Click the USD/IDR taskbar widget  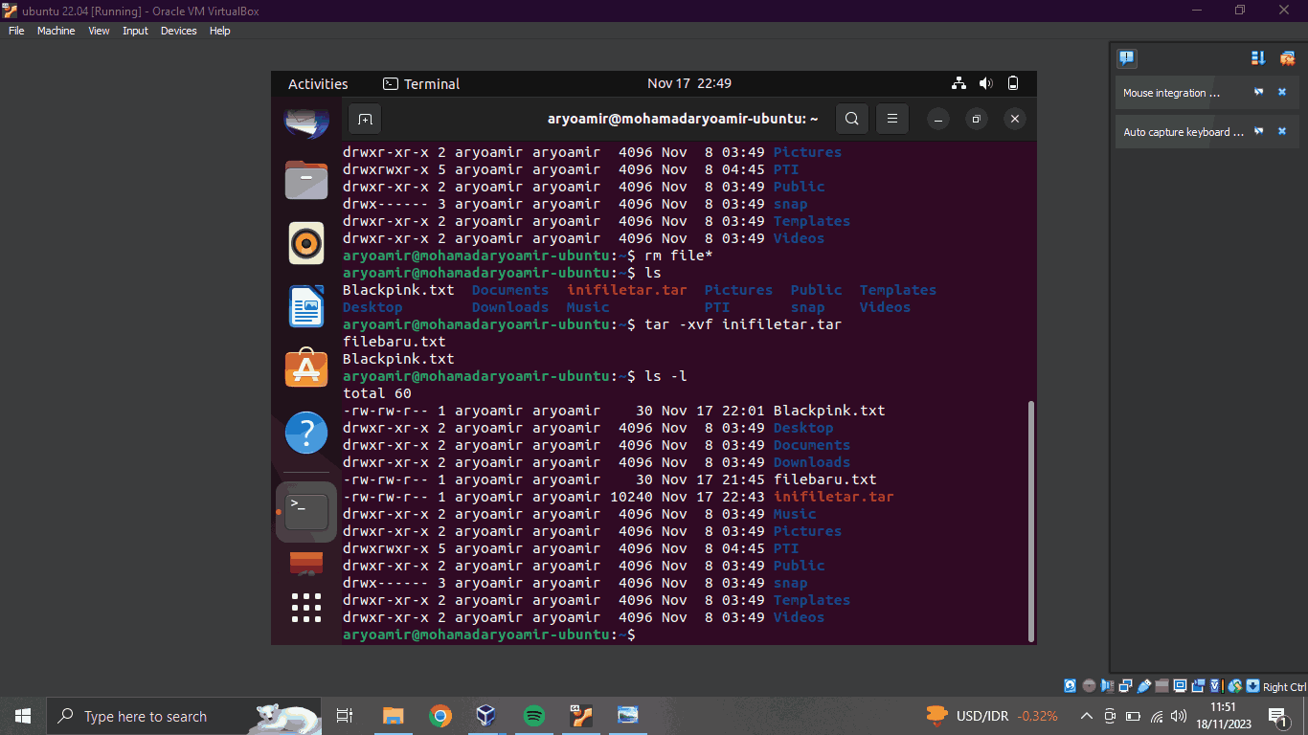991,716
